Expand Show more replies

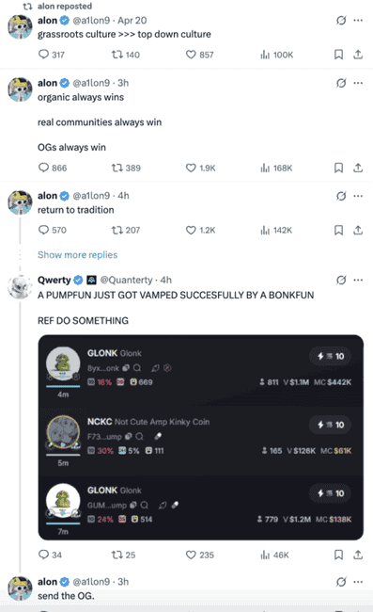click(x=77, y=255)
